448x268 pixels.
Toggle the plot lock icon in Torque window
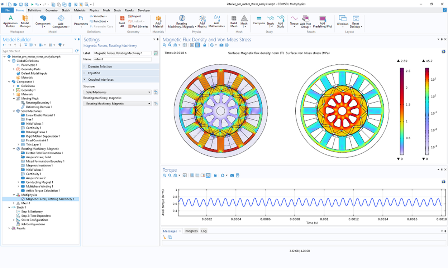point(215,175)
